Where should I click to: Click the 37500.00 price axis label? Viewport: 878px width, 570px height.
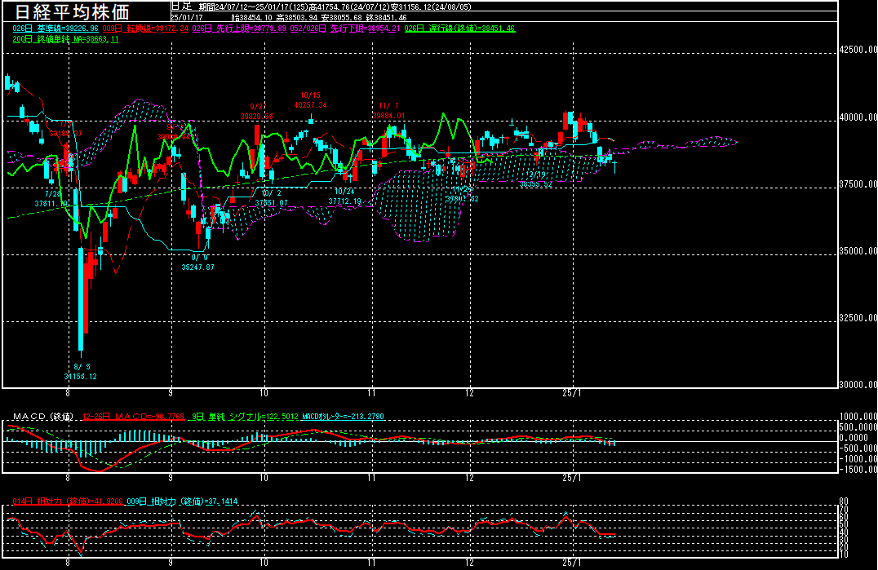858,184
